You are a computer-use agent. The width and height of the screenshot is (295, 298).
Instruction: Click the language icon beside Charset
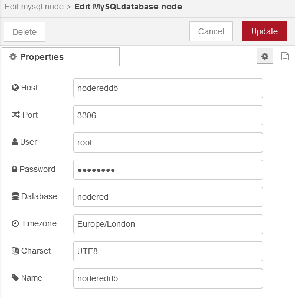(15, 251)
